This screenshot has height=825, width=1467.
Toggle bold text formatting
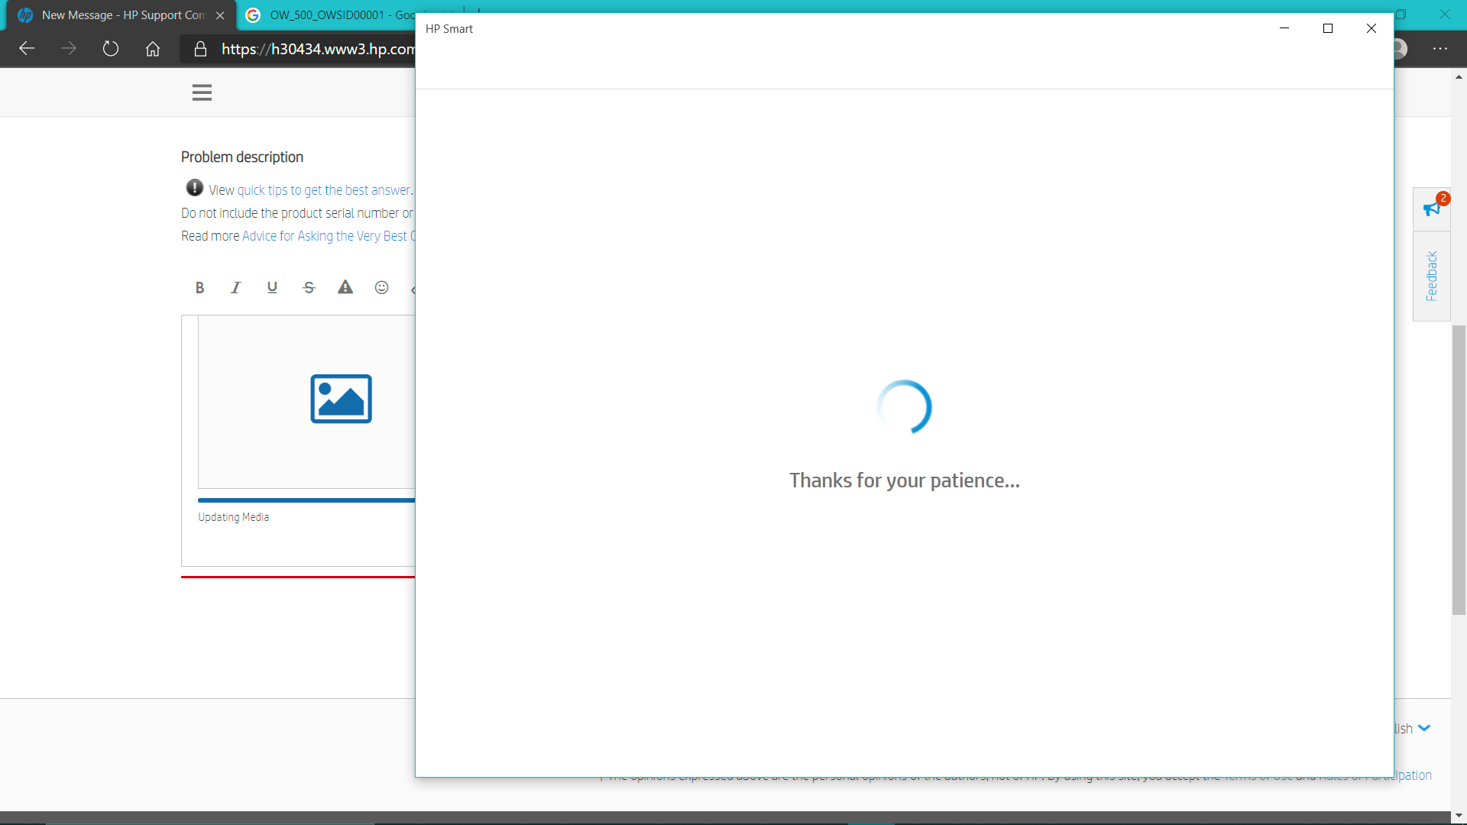[x=199, y=287]
